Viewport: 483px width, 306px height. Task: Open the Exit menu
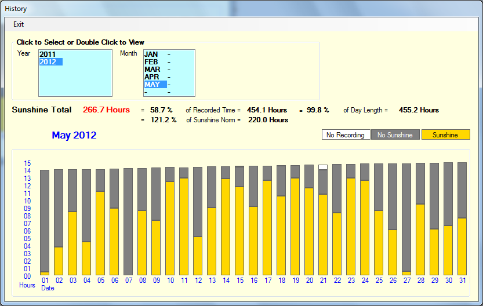[19, 24]
